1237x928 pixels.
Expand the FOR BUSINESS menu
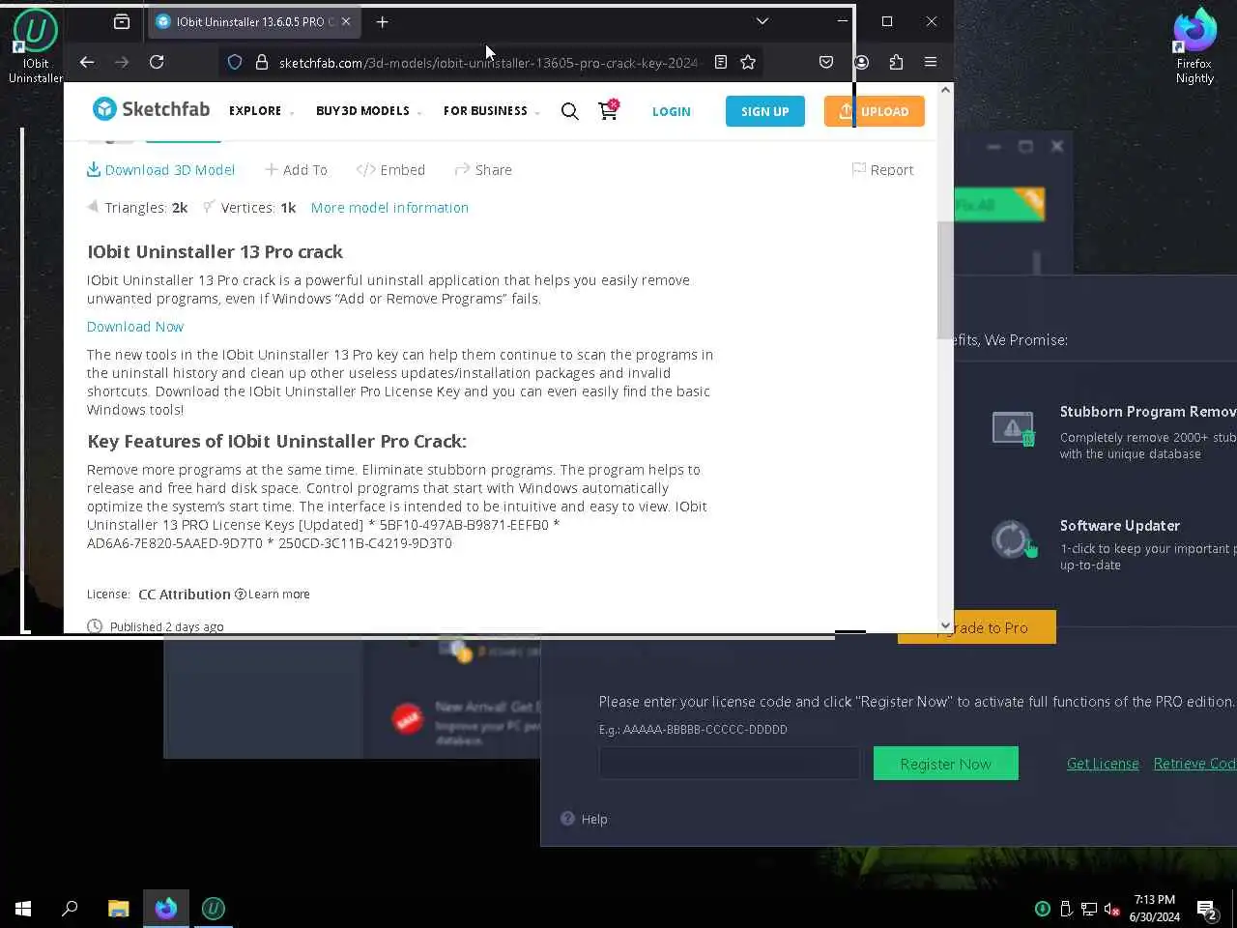click(491, 111)
